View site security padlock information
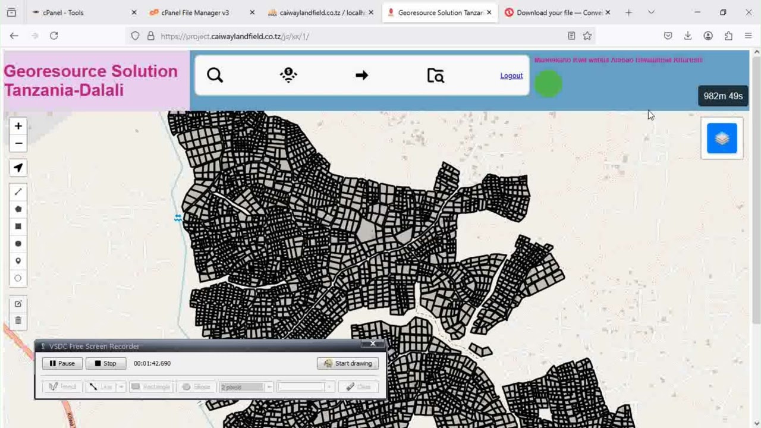 [150, 36]
